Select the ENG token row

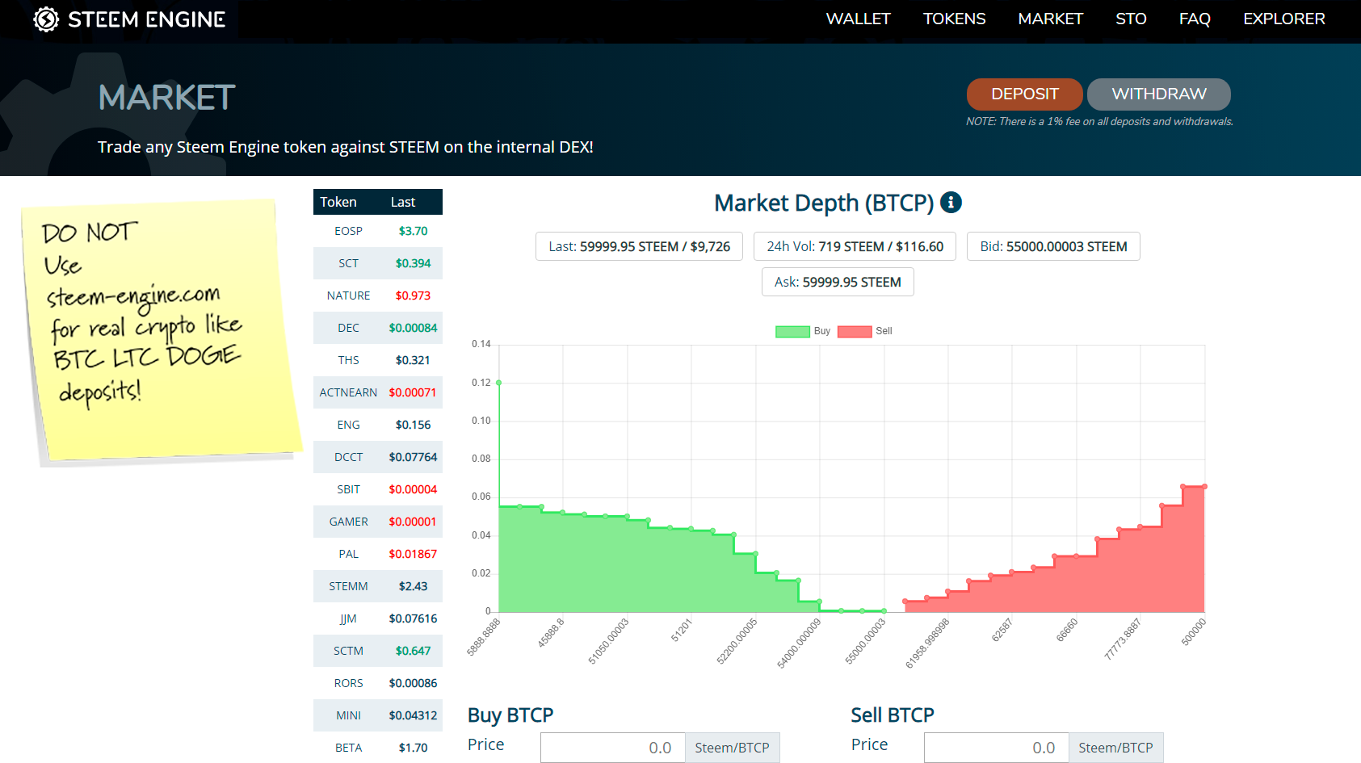tap(378, 425)
